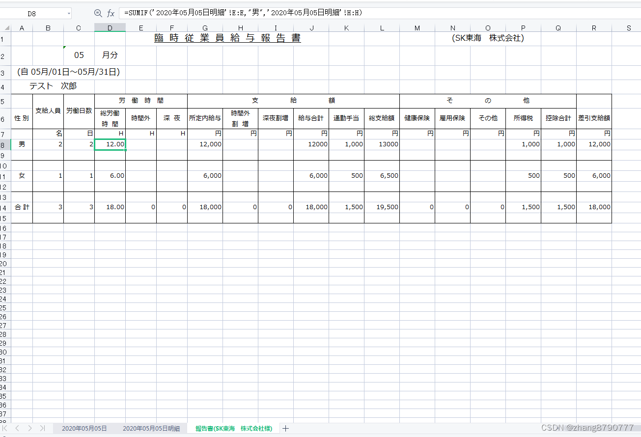This screenshot has height=437, width=641.
Task: Click the 給与合計 header cell
Action: (x=311, y=118)
